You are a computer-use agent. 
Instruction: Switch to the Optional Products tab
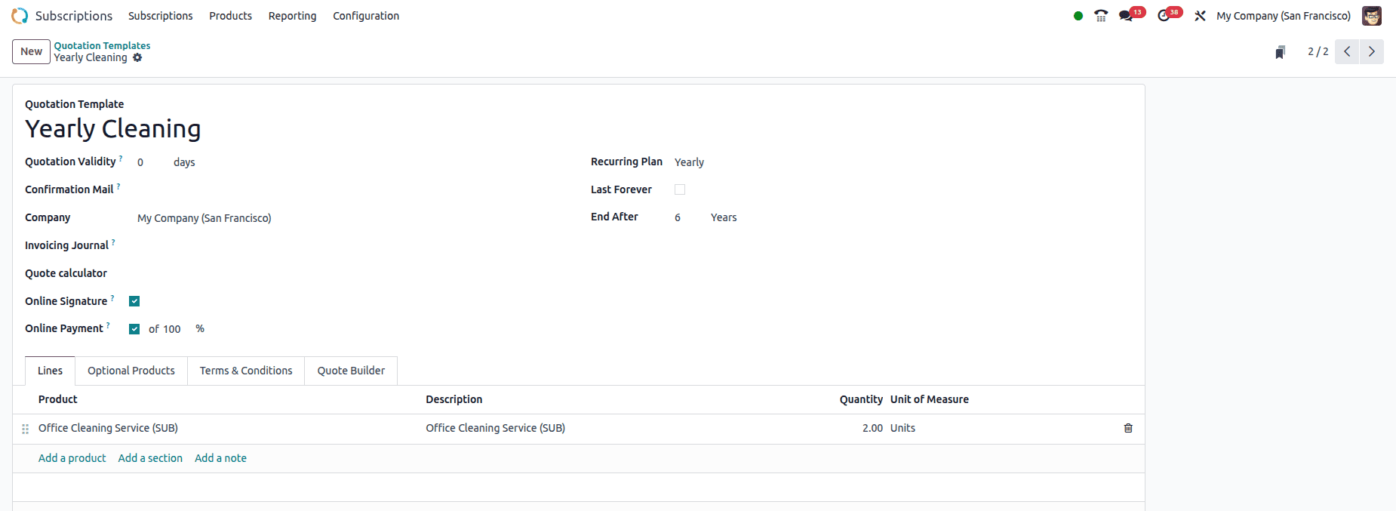[131, 371]
